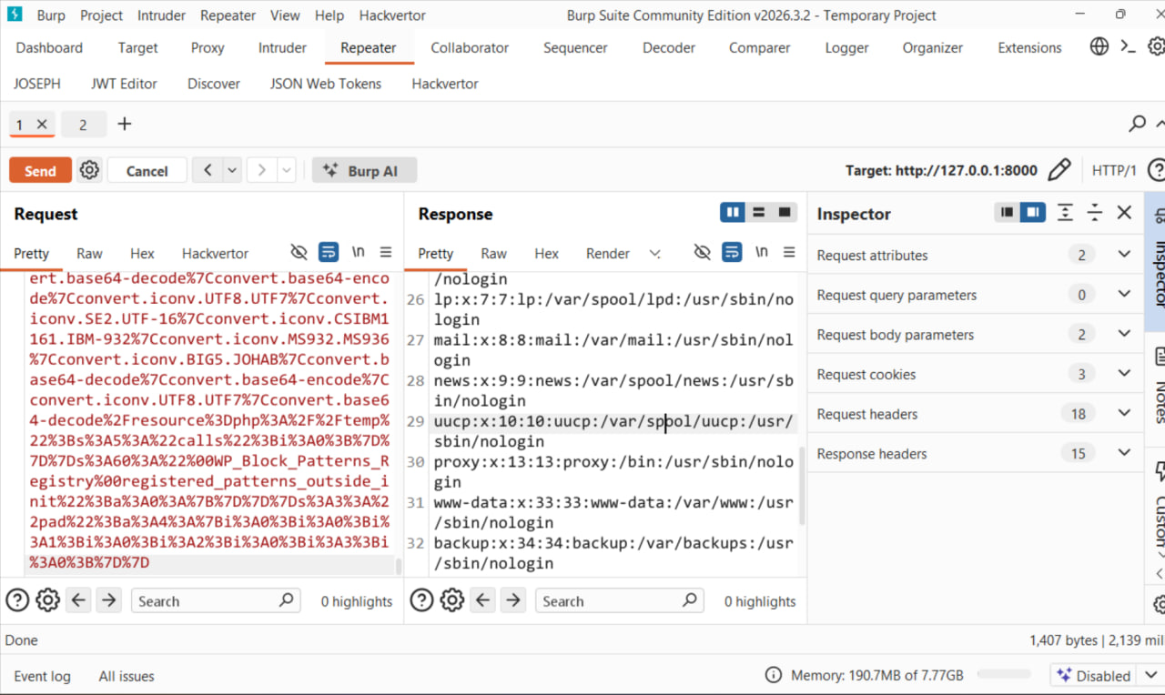Open the Notes side panel
1165x695 pixels.
pyautogui.click(x=1160, y=386)
